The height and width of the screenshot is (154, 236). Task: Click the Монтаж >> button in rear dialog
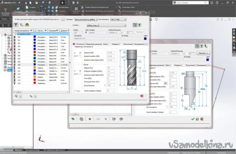pos(202,53)
